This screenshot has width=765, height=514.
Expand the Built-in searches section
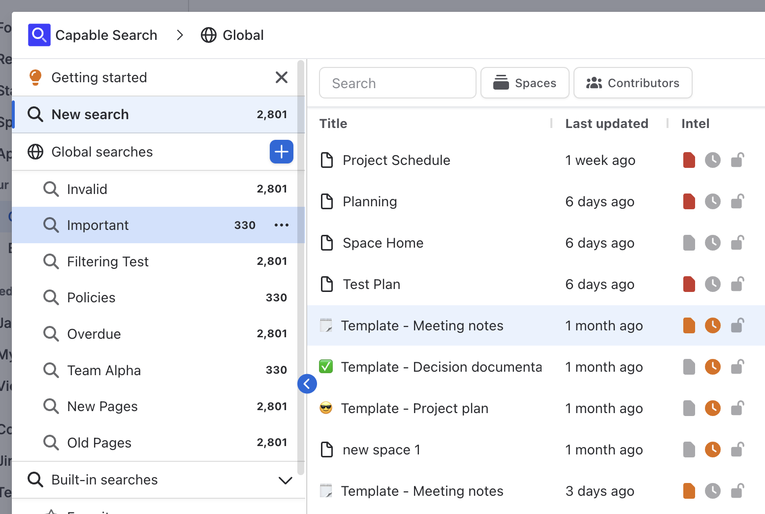285,480
